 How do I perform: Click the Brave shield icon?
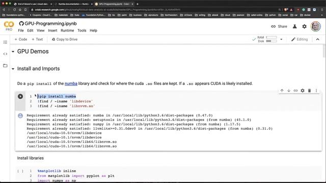tap(286, 10)
